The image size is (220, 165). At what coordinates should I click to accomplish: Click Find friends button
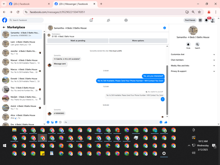point(190,20)
